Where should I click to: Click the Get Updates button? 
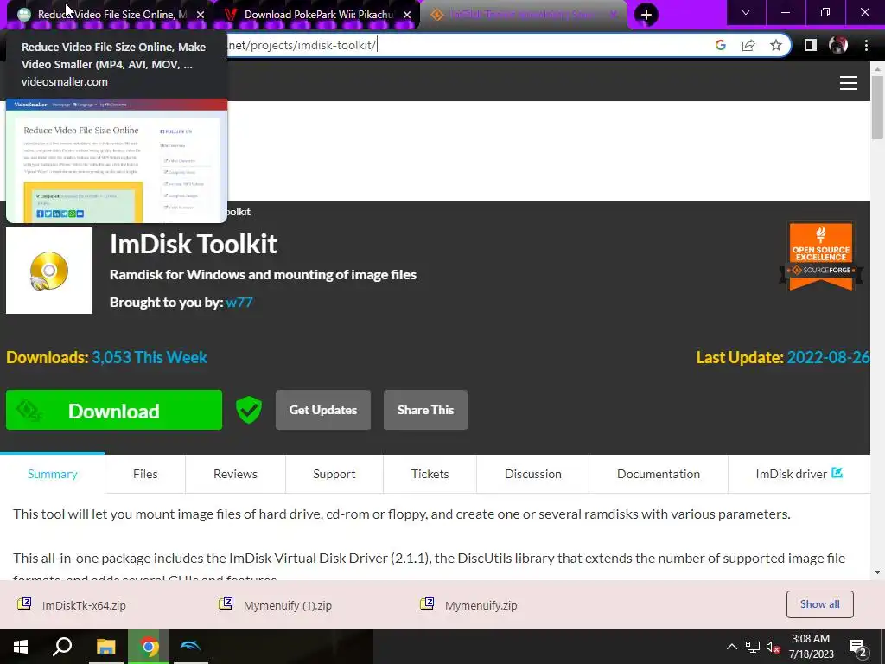coord(323,410)
